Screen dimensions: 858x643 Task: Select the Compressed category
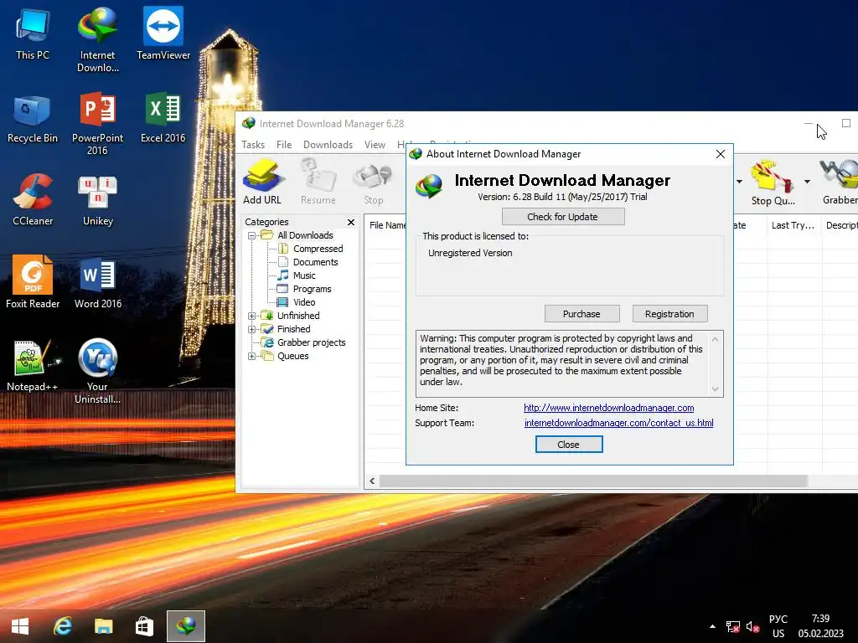(318, 249)
